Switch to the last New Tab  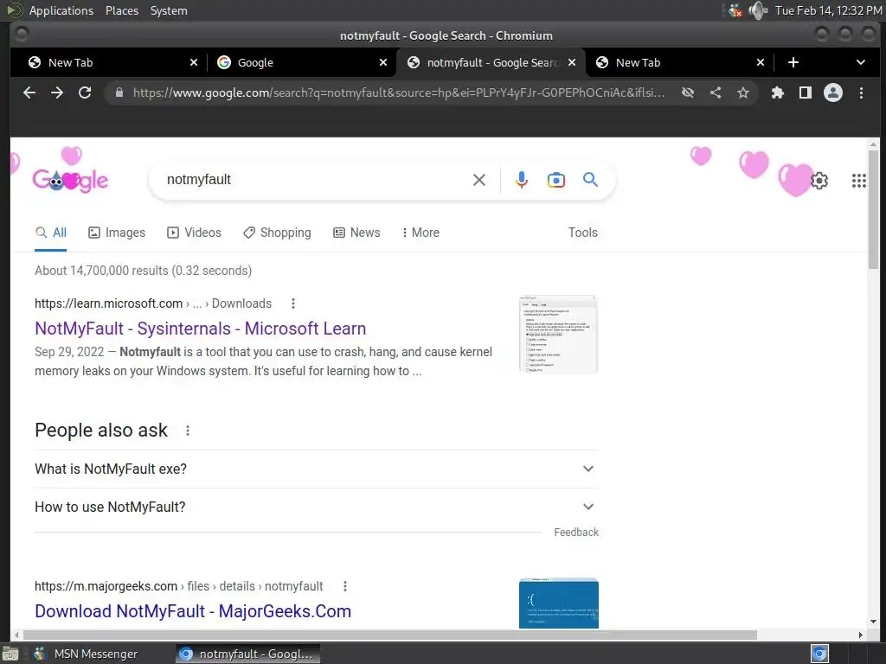coord(678,62)
